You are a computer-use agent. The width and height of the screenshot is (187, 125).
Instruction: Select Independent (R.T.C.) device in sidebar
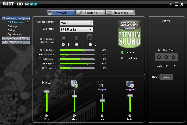coord(16,38)
